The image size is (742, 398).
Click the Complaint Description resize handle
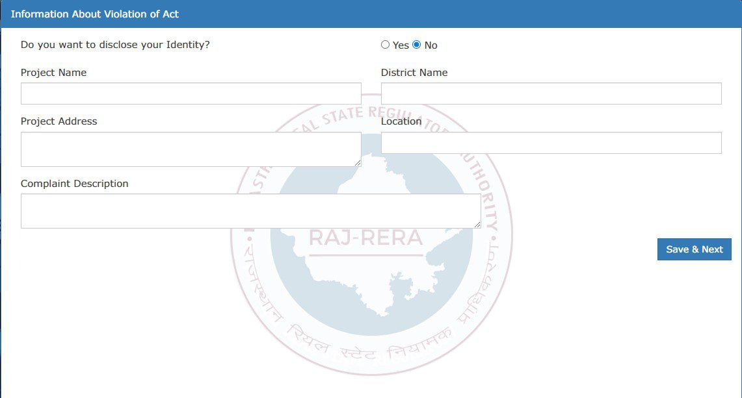[x=479, y=225]
